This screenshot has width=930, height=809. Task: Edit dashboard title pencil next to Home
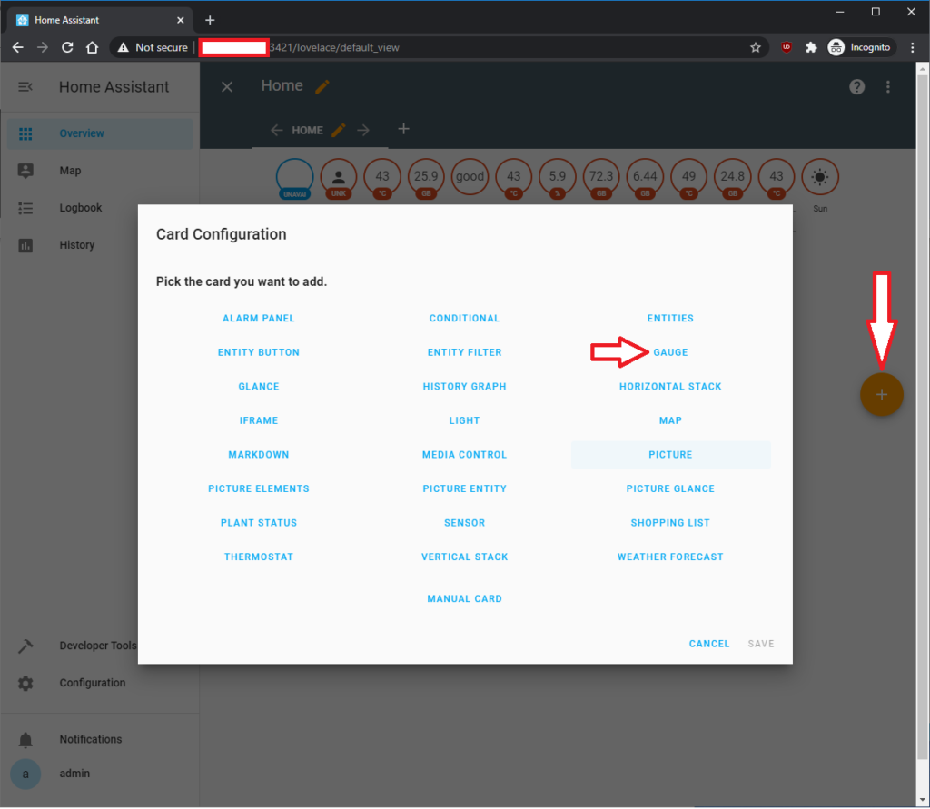[322, 87]
